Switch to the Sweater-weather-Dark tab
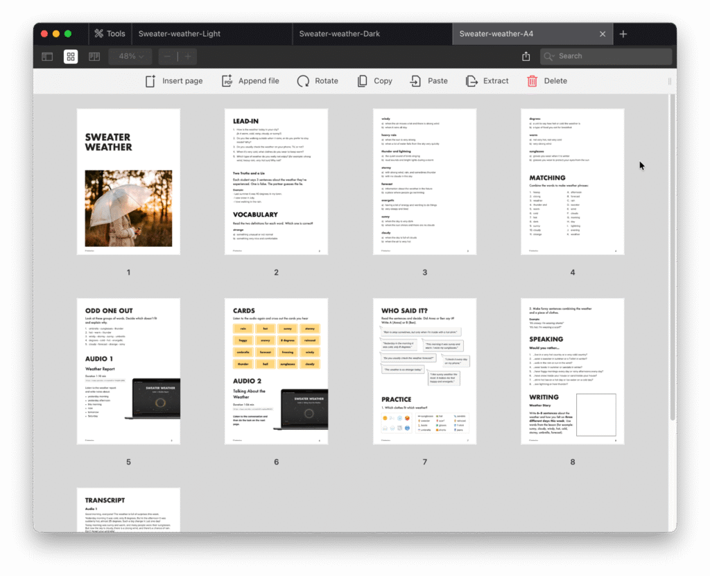710x576 pixels. (x=339, y=33)
